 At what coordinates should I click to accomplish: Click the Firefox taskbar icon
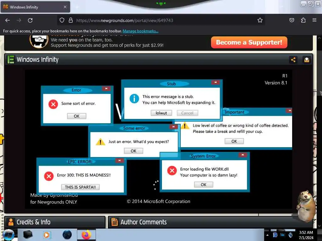click(86, 235)
